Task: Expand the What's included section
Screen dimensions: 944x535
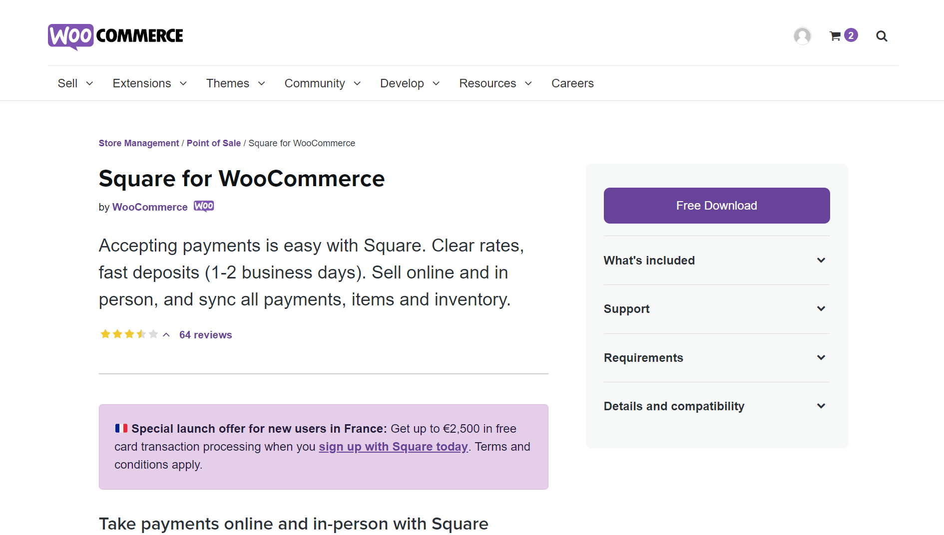Action: point(716,261)
